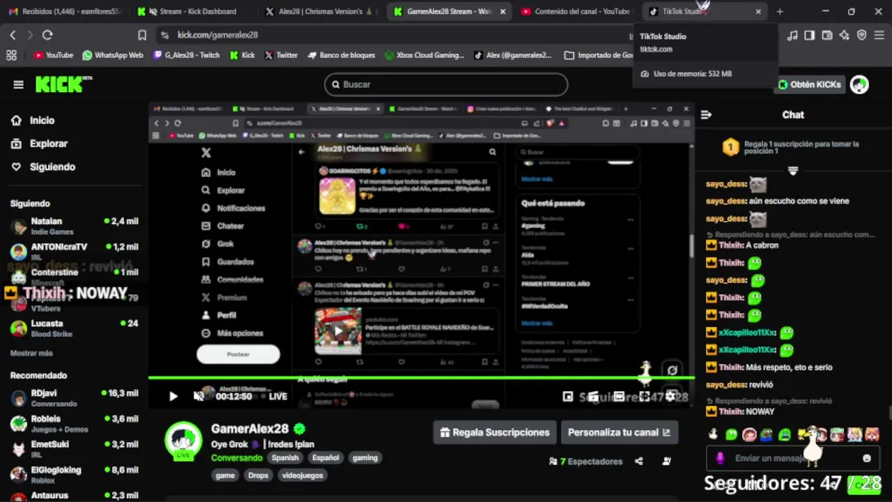
Task: Click the play button in the video player
Action: coord(174,396)
